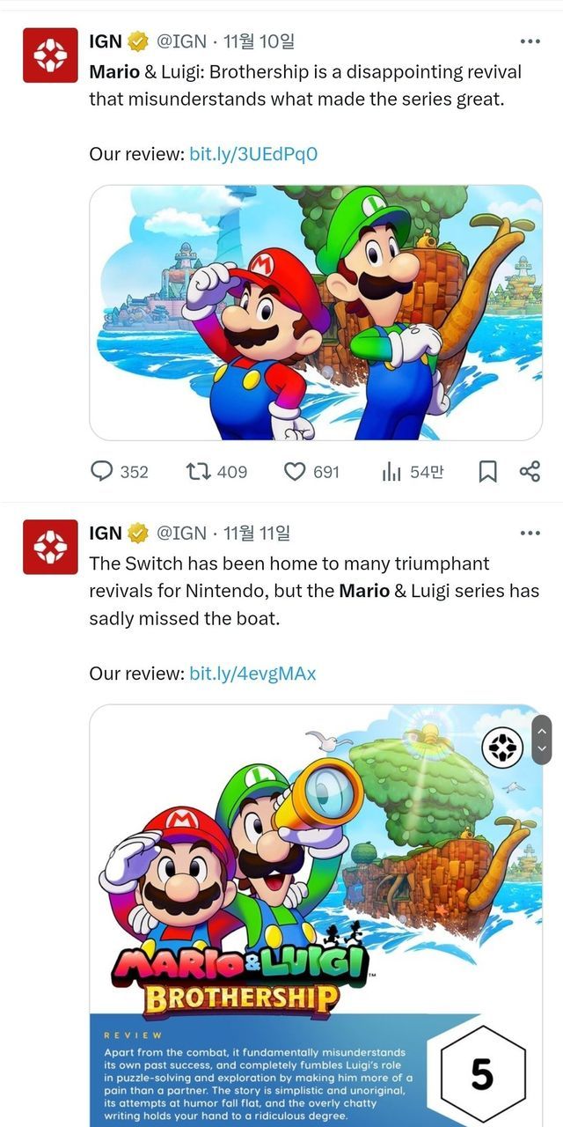Open the bit.ly/4evgMAx review link
This screenshot has width=563, height=1127.
[x=252, y=674]
